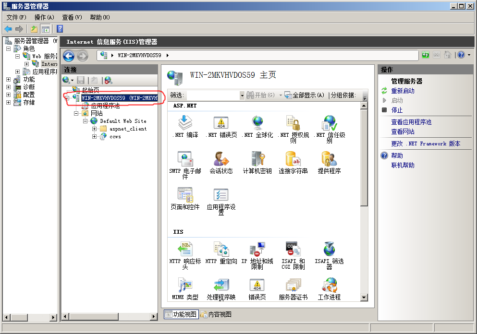Open the 筛选 filter dropdown
Image resolution: width=477 pixels, height=334 pixels.
coord(242,95)
